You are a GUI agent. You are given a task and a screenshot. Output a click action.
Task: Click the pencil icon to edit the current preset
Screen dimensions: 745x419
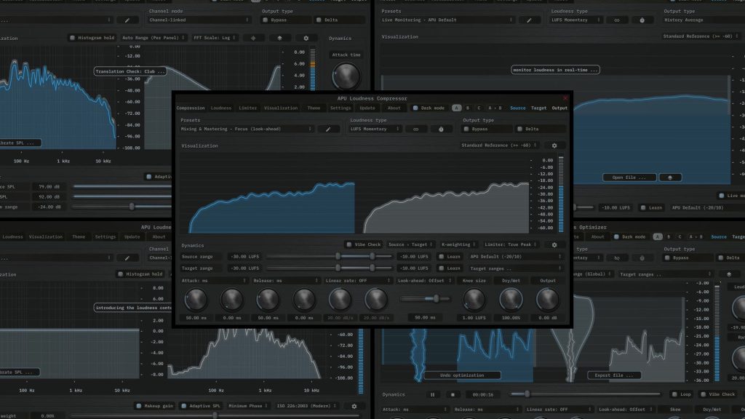click(x=327, y=129)
